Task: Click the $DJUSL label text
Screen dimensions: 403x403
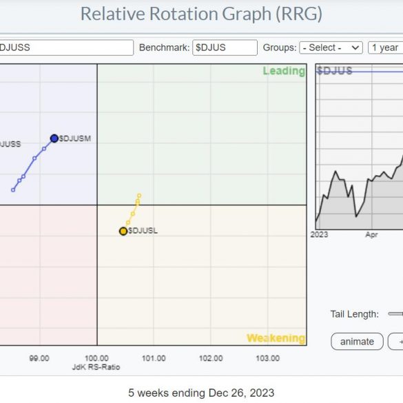Action: tap(143, 231)
